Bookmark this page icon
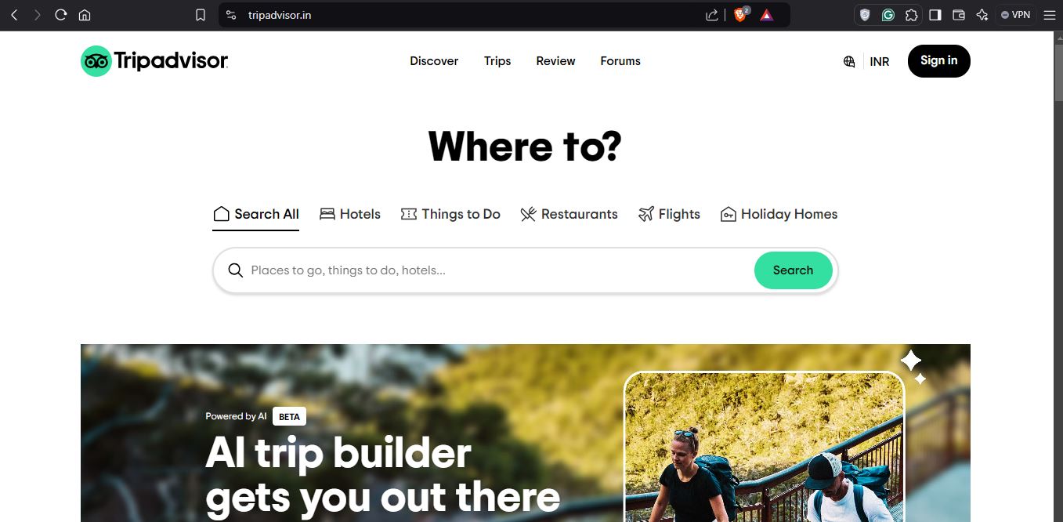Viewport: 1063px width, 522px height. [x=201, y=15]
